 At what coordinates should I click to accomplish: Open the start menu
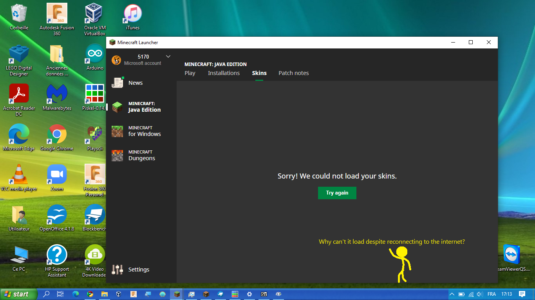pos(18,294)
